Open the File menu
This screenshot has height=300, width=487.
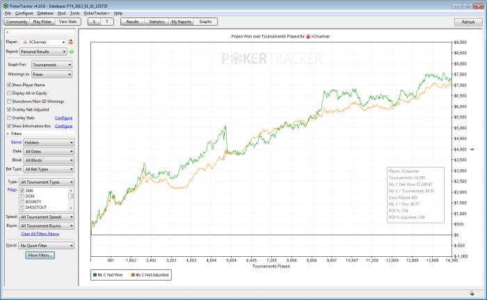click(x=8, y=13)
